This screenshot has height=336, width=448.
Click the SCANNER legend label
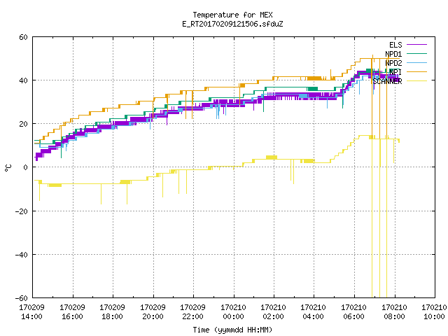point(387,81)
